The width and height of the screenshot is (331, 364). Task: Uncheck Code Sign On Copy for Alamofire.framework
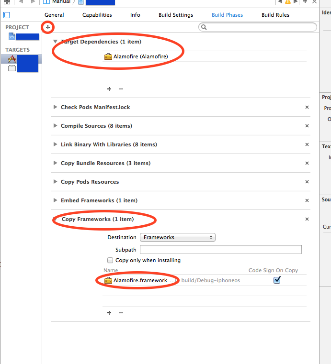pos(277,280)
